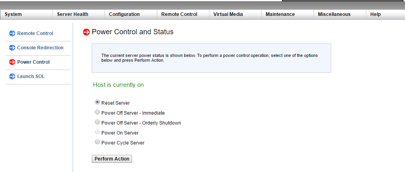Open the Miscellaneous menu

tap(334, 14)
